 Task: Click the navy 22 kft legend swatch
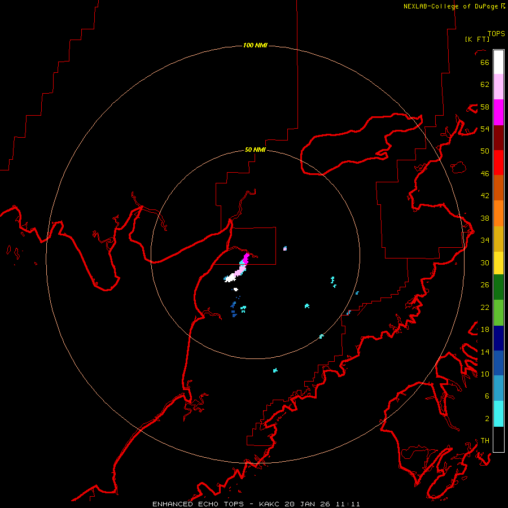[498, 338]
